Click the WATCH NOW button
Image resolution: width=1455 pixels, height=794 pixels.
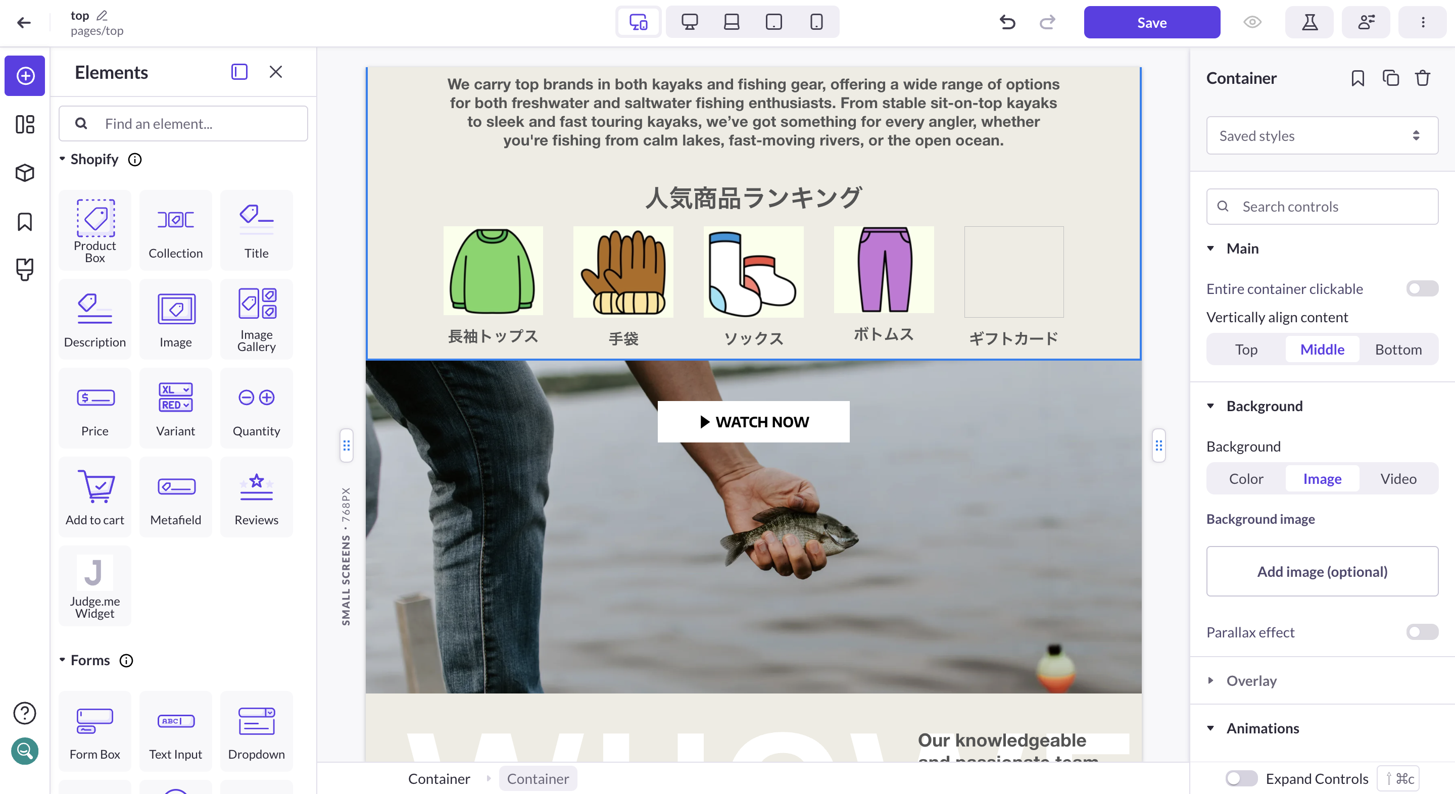pyautogui.click(x=753, y=422)
